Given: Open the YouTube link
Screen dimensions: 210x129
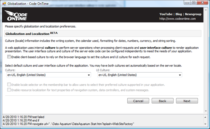Looking at the screenshot, I should pyautogui.click(x=166, y=14).
